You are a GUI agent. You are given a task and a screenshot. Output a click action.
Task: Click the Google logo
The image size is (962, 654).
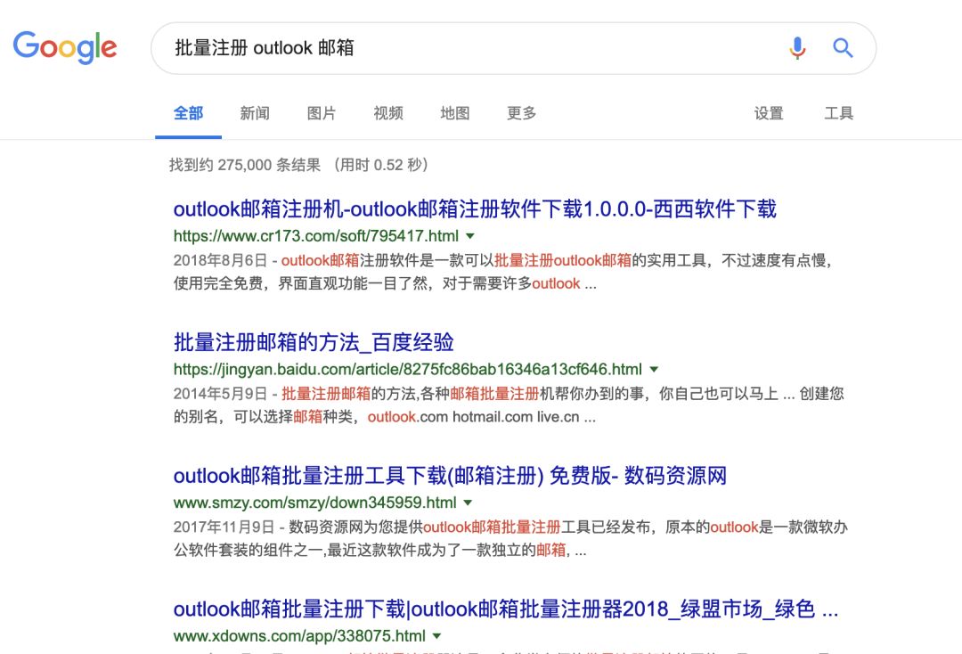click(x=65, y=48)
